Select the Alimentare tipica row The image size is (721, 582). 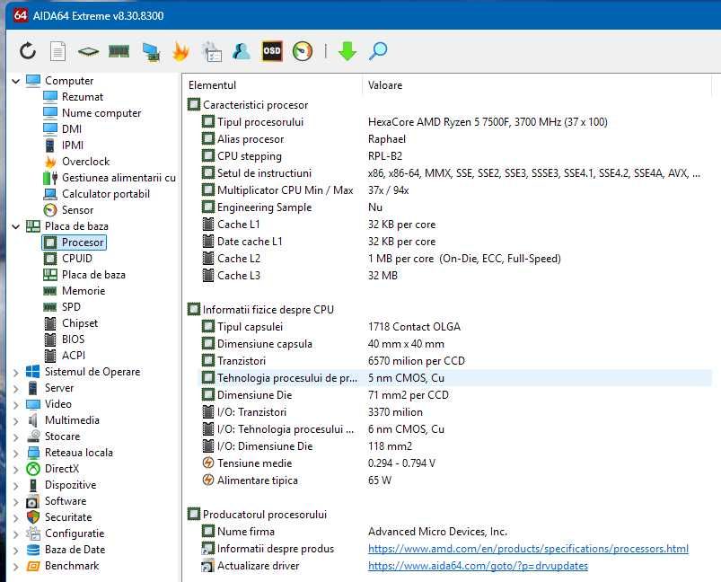coord(455,481)
